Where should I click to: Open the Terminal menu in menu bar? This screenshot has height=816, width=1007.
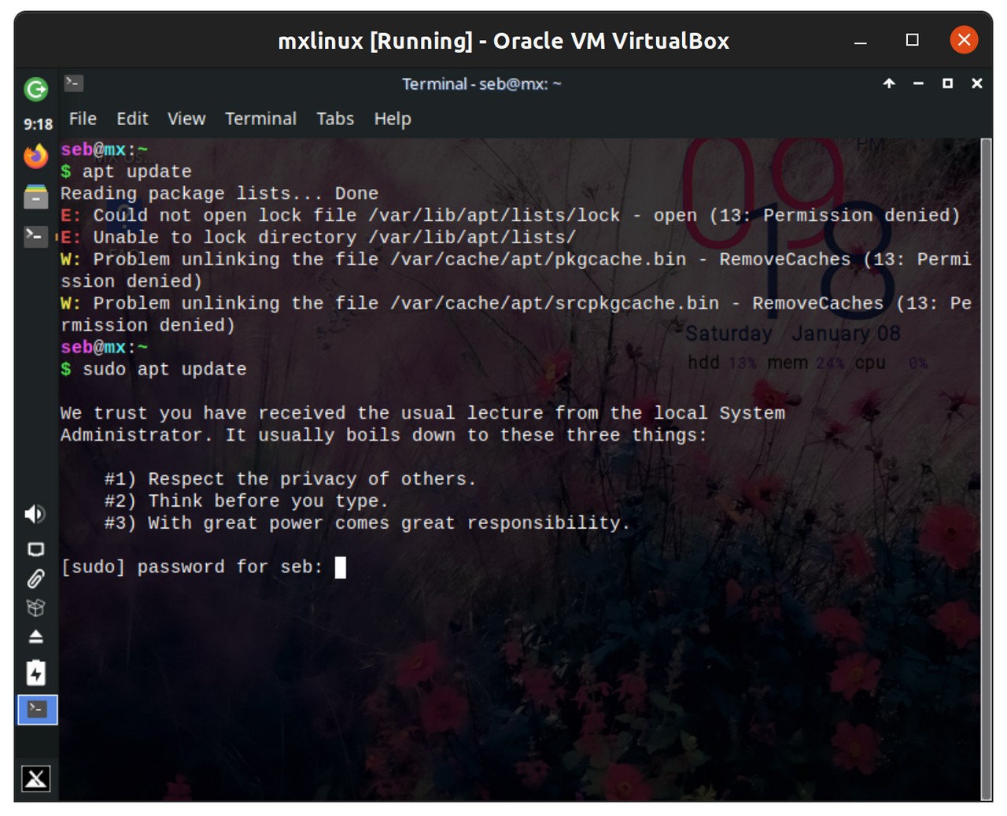tap(260, 119)
